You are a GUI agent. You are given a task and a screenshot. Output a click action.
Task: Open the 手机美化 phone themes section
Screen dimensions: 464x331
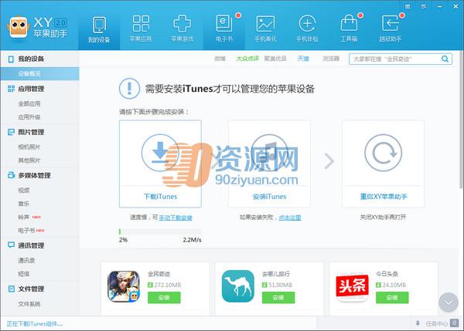[x=265, y=29]
